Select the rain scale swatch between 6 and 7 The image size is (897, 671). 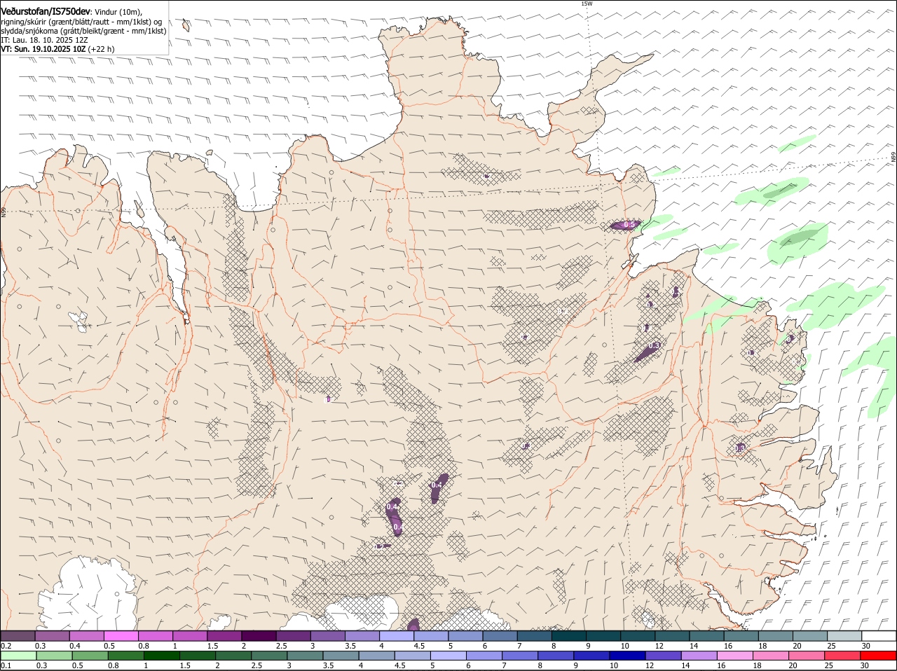click(x=484, y=656)
